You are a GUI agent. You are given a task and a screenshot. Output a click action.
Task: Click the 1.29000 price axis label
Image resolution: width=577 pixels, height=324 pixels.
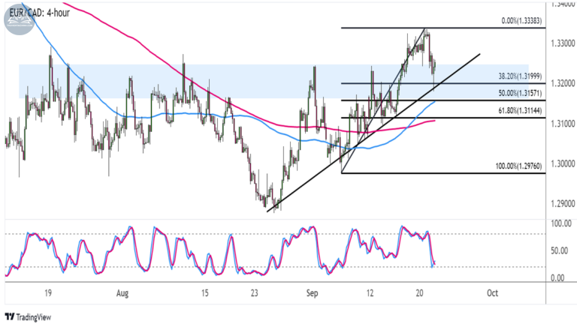563,203
